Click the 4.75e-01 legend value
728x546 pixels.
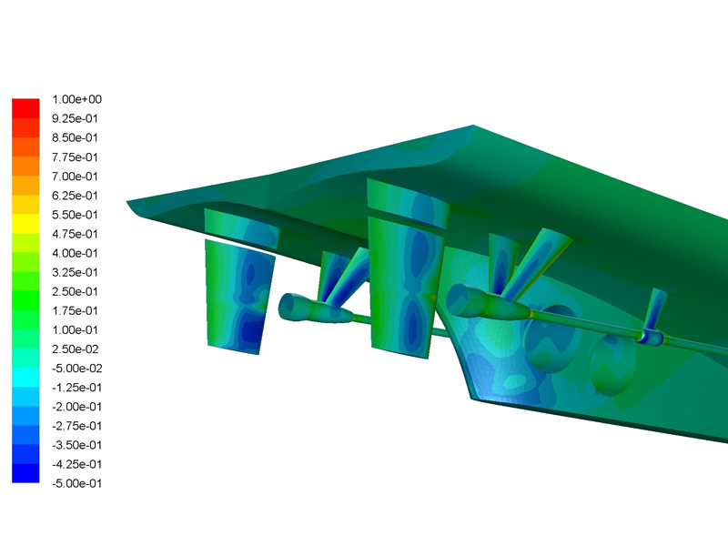pyautogui.click(x=75, y=234)
